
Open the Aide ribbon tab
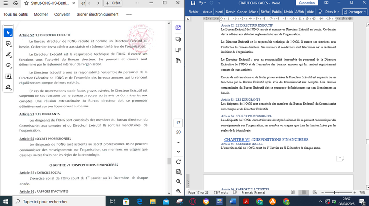(x=310, y=12)
